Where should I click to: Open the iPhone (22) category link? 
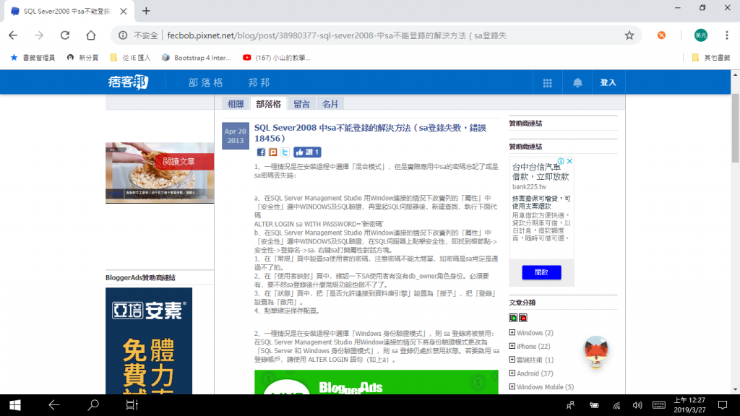(x=533, y=346)
